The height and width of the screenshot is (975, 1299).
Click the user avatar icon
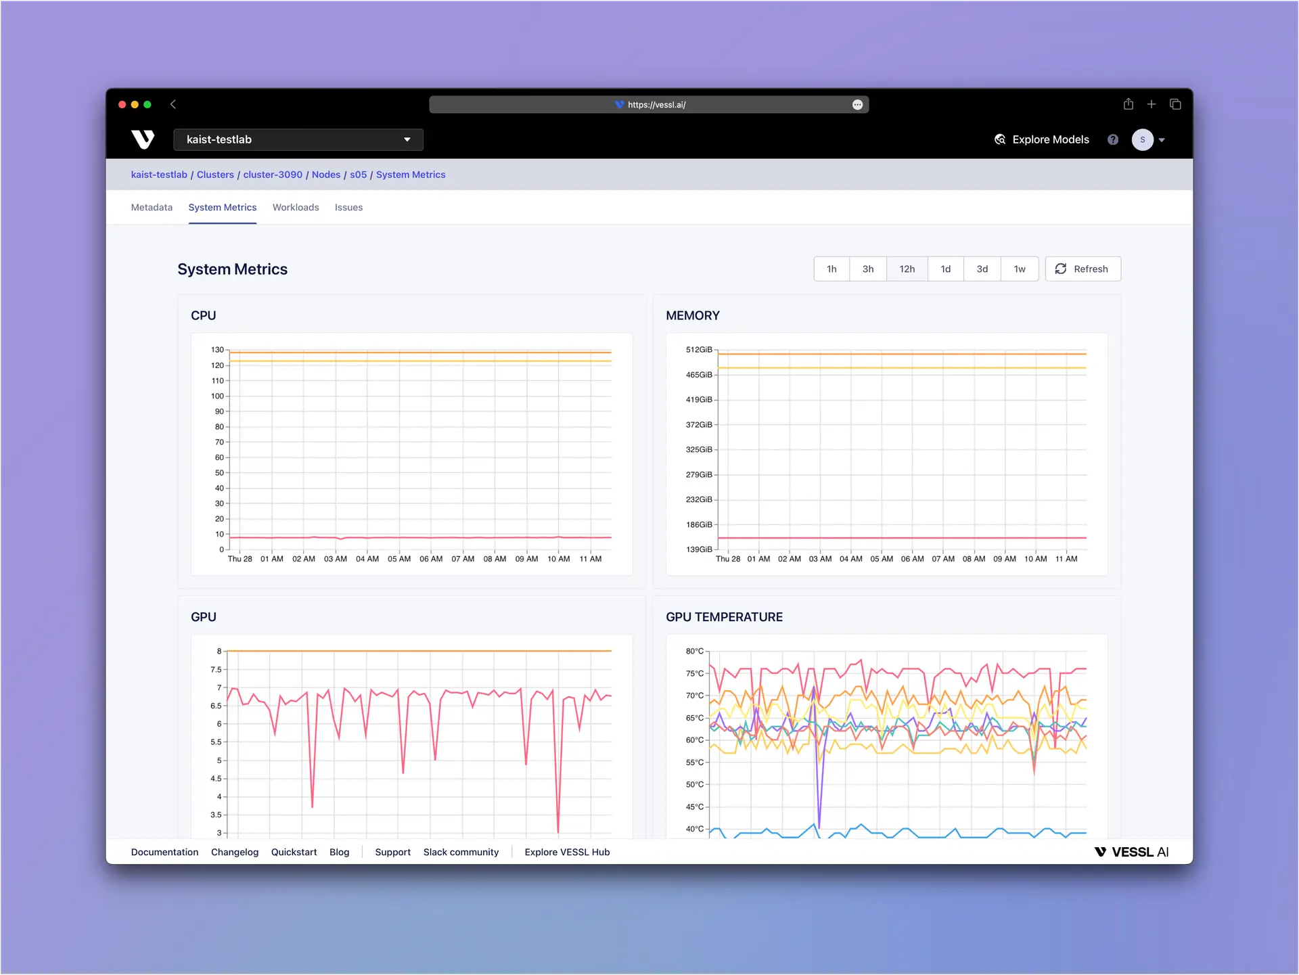1142,139
